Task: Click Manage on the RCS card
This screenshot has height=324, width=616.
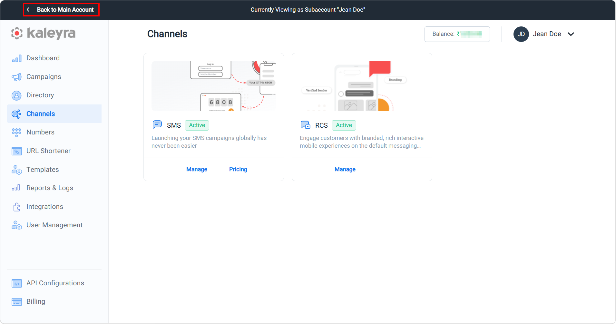Action: pos(345,169)
